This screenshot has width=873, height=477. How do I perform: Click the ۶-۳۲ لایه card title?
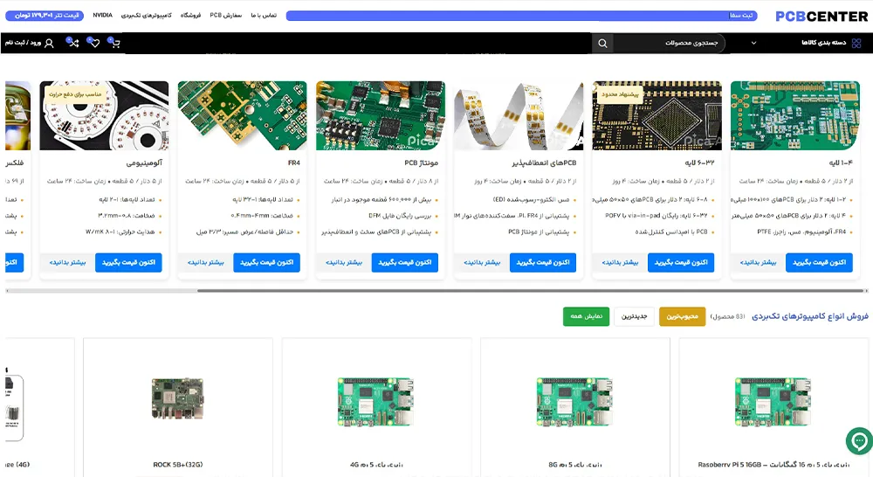(699, 163)
